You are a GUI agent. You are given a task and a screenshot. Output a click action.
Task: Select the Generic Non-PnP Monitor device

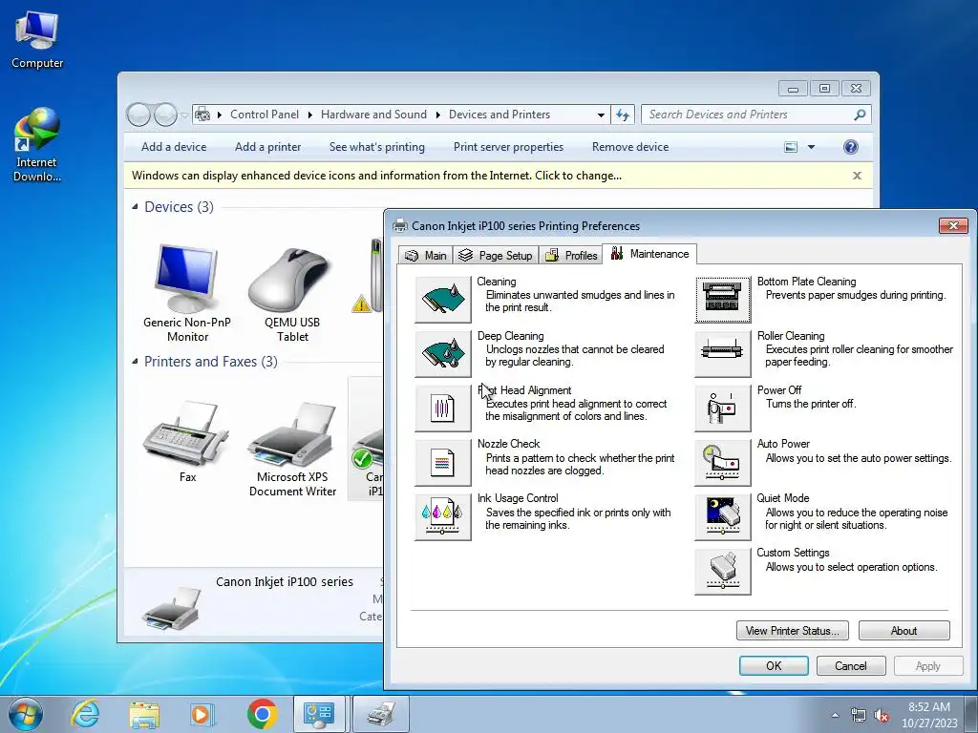coord(187,293)
